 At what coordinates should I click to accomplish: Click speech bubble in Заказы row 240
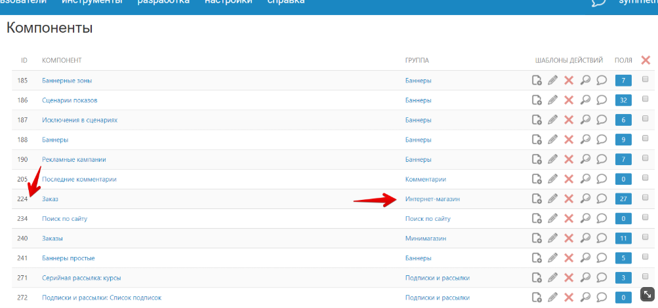[602, 238]
